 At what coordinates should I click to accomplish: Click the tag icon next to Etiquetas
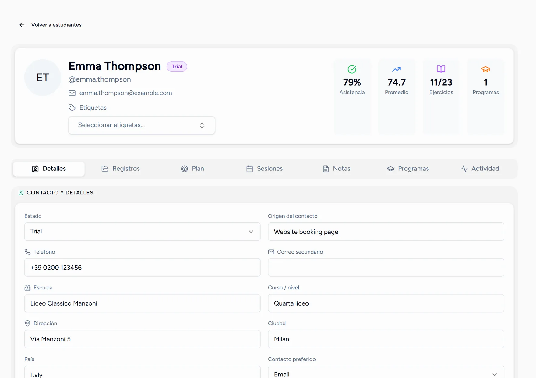click(72, 108)
